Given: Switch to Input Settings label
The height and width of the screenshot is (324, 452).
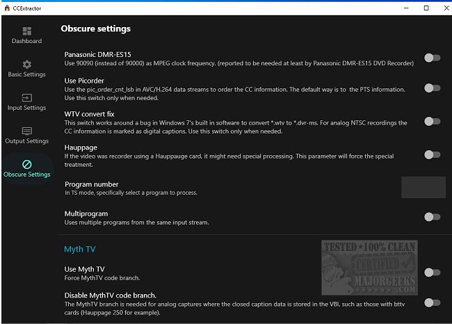Looking at the screenshot, I should click(x=27, y=108).
